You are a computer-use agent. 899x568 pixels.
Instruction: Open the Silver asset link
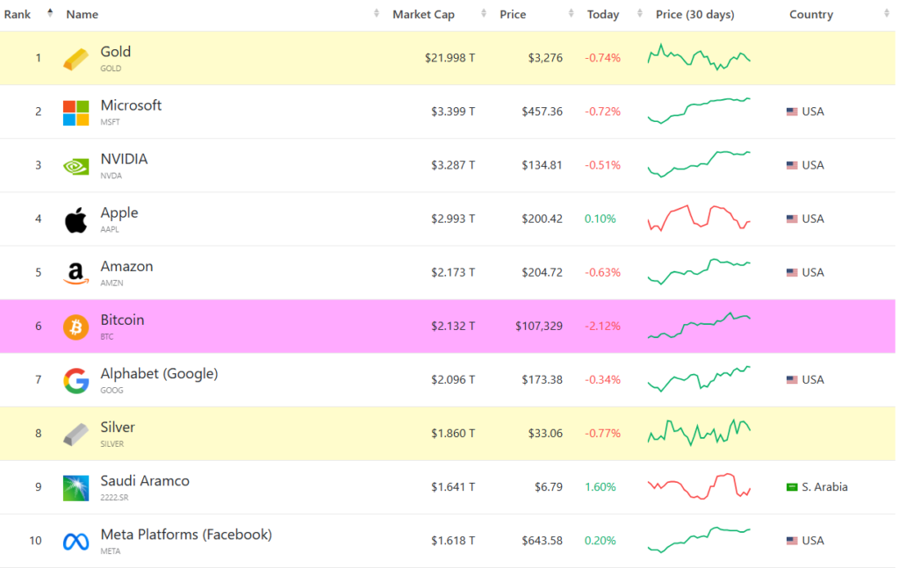click(118, 427)
